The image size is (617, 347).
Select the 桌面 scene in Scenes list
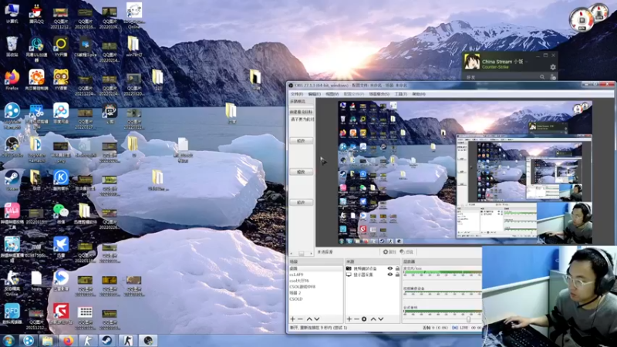315,268
